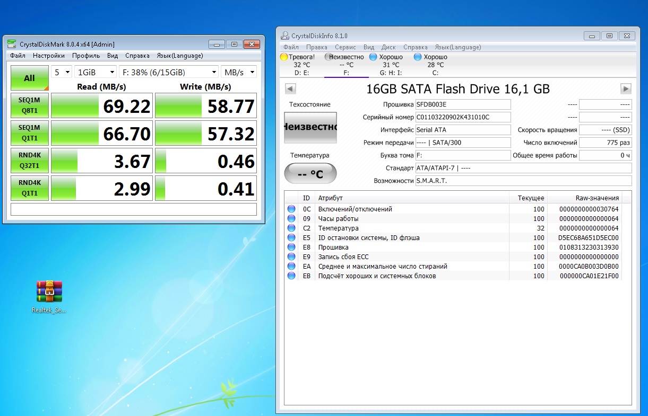Click the Режим передачи field SATA/300
Image resolution: width=648 pixels, height=416 pixels.
coord(463,143)
